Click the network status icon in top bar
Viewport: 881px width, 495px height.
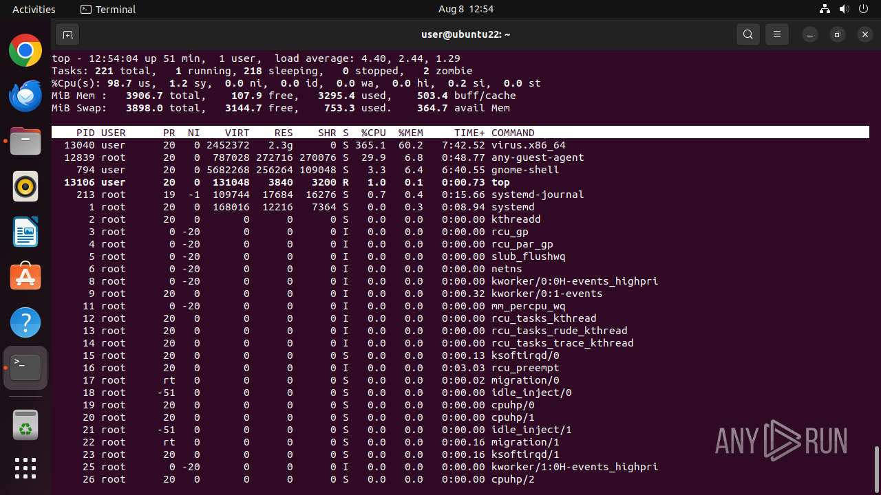pos(825,9)
